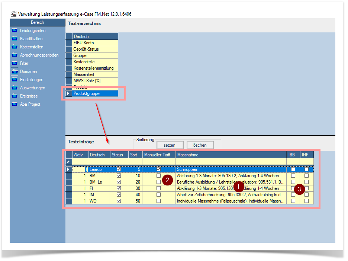Select the Produktgruppe list entry
The image size is (348, 261).
[x=95, y=93]
